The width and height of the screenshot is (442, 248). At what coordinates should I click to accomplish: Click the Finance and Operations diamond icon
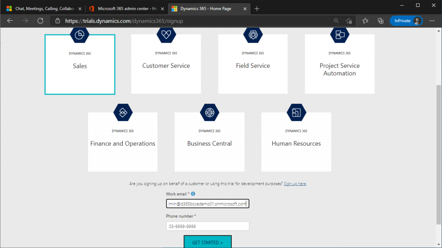coord(123,112)
